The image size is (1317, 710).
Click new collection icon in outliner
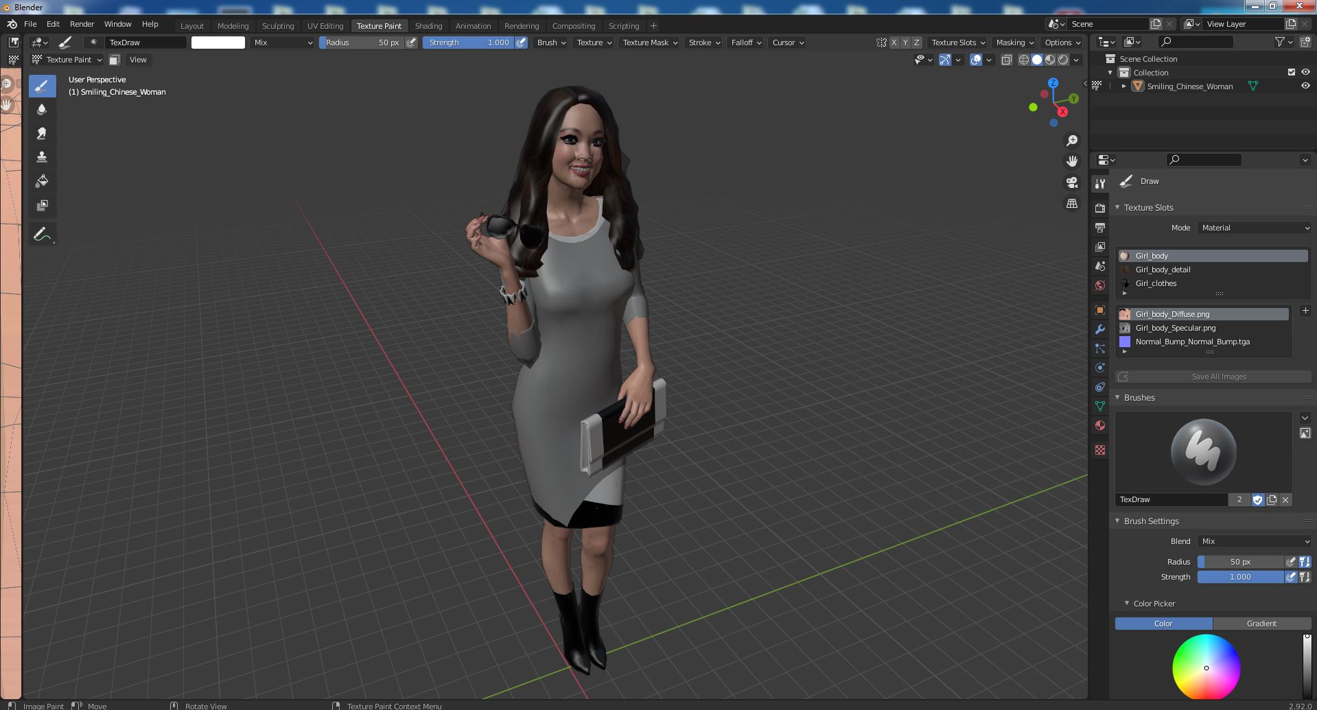(x=1305, y=42)
